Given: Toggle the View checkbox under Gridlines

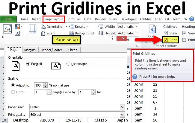Looking at the screenshot, I should coord(166,33).
